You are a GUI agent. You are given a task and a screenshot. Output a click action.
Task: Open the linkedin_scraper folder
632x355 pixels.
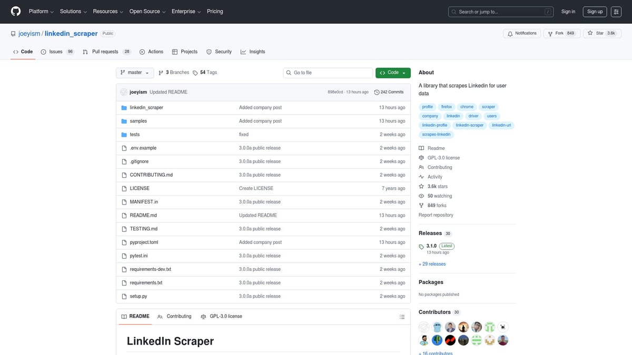[x=146, y=107]
